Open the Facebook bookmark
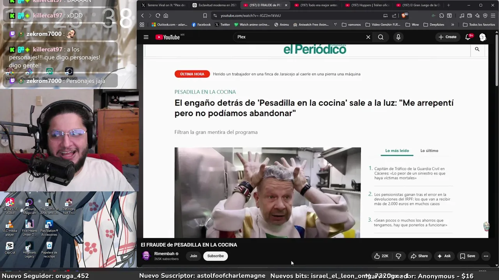This screenshot has width=499, height=280. [x=201, y=24]
